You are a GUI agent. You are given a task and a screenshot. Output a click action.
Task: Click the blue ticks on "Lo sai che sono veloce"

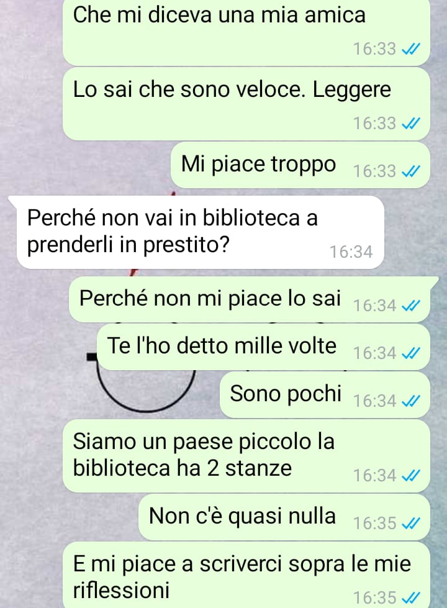click(x=410, y=124)
